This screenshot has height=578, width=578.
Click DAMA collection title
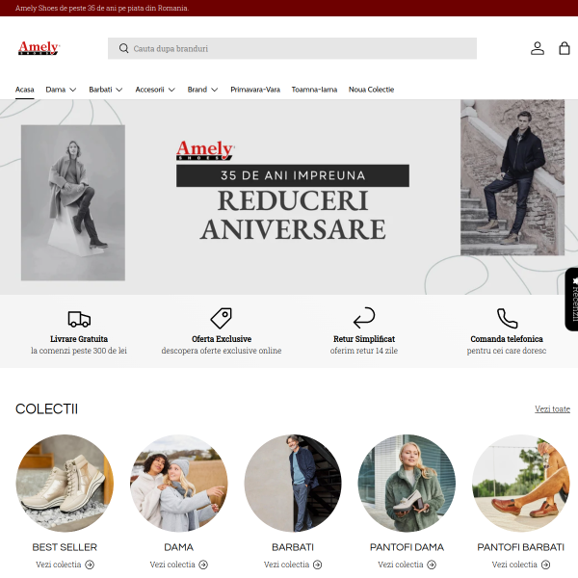(x=178, y=547)
